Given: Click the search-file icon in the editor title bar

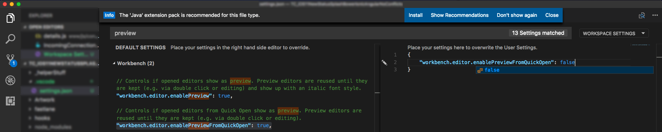Looking at the screenshot, I should coord(642,16).
